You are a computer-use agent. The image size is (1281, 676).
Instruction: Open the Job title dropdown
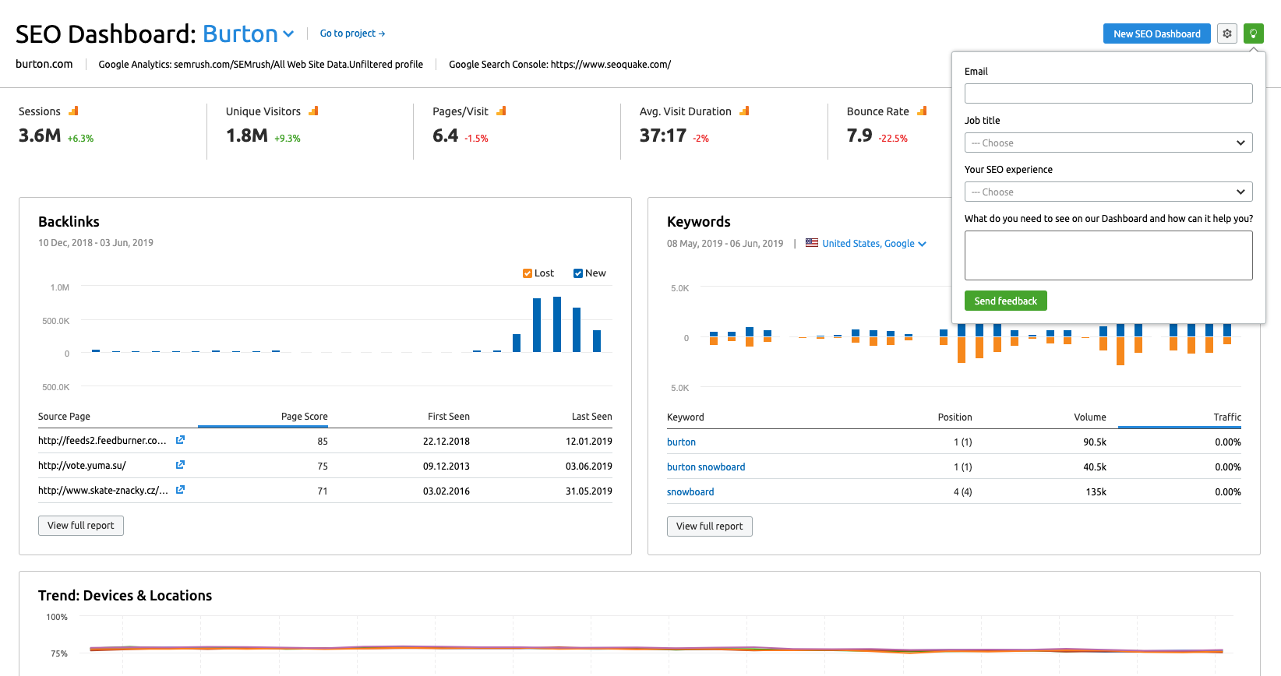(x=1108, y=143)
